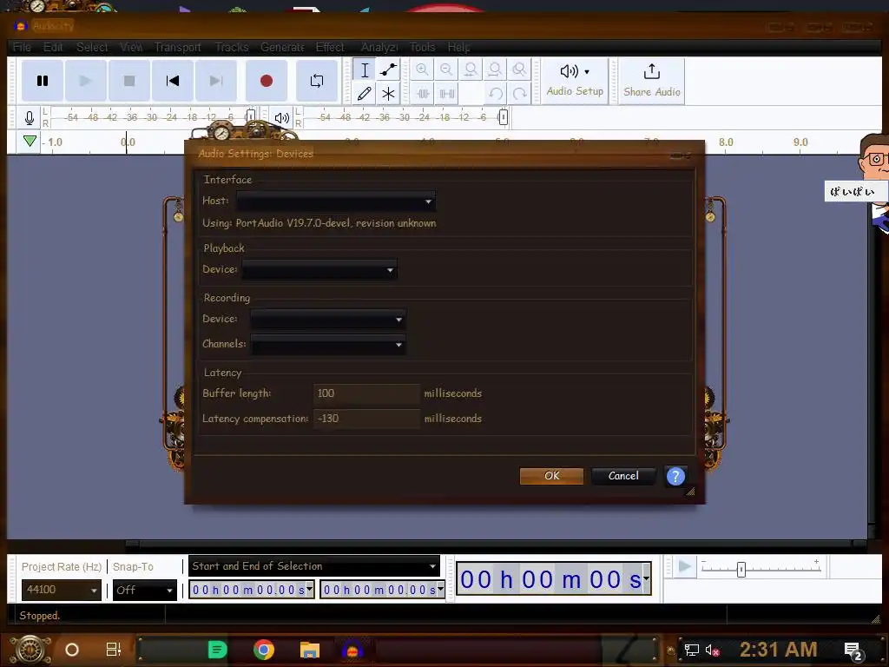Click Fit Project to Width icon

(495, 69)
